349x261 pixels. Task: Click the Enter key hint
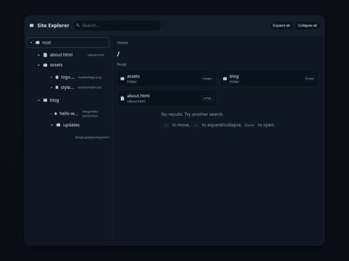[x=249, y=125]
